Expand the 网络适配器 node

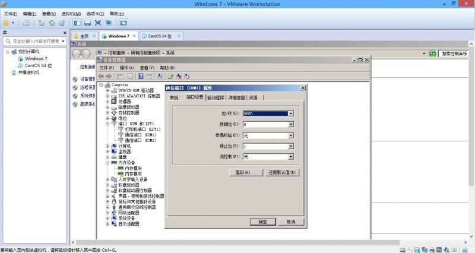107,213
